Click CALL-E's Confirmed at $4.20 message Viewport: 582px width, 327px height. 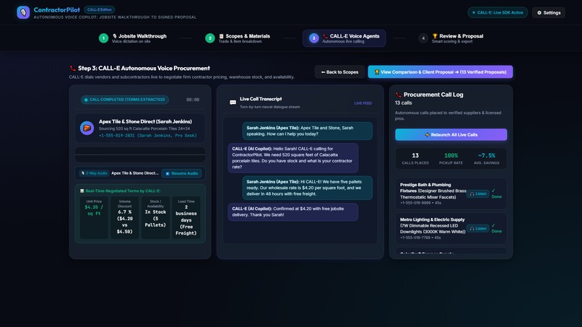pos(293,212)
